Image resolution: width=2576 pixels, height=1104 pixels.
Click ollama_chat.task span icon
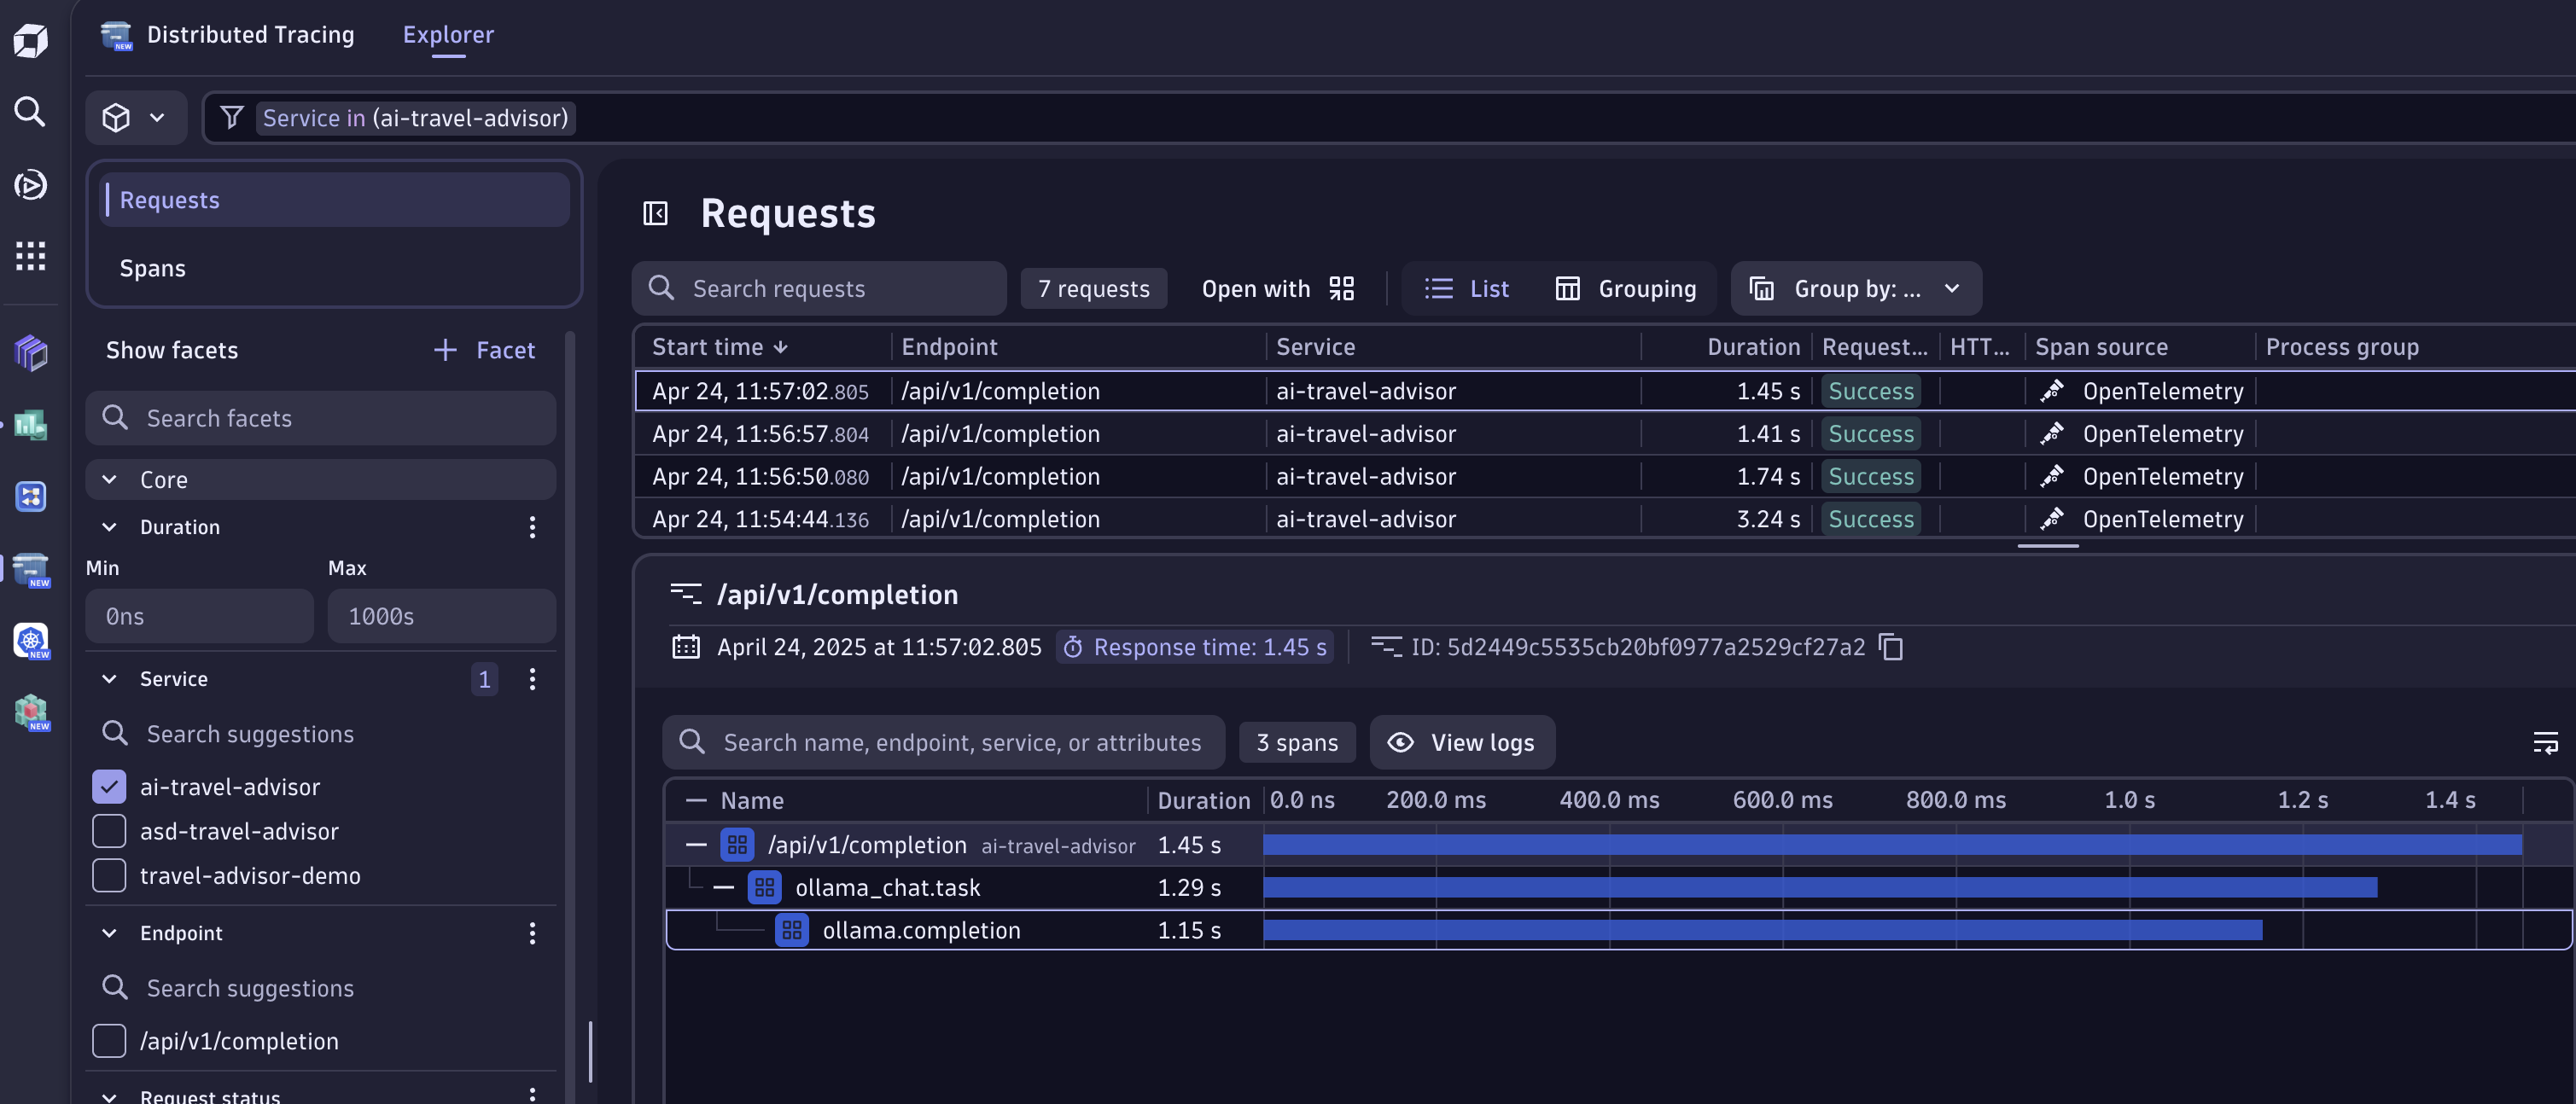point(764,887)
